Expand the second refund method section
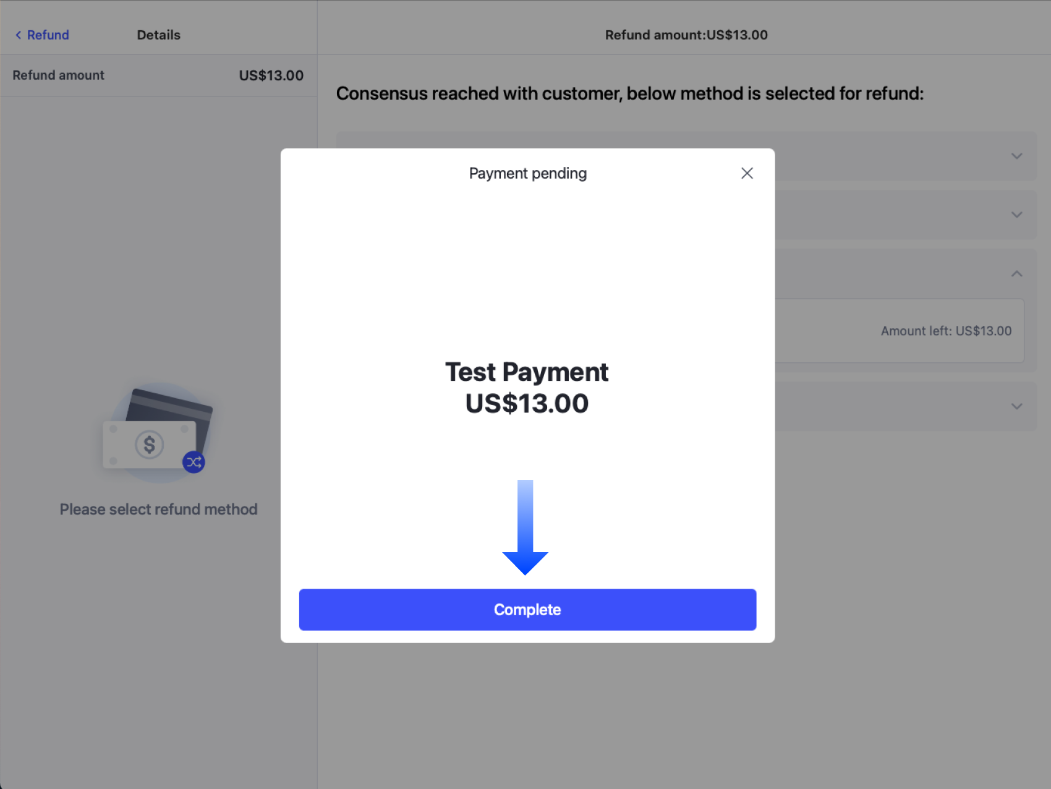 coord(1016,215)
